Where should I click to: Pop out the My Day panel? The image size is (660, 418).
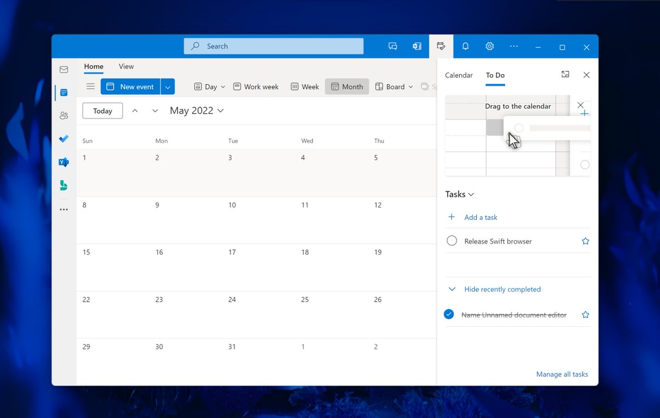(x=565, y=74)
